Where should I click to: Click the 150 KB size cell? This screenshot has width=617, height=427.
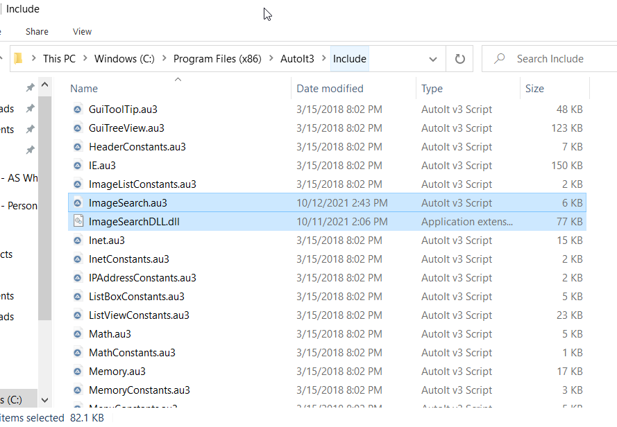tap(567, 166)
